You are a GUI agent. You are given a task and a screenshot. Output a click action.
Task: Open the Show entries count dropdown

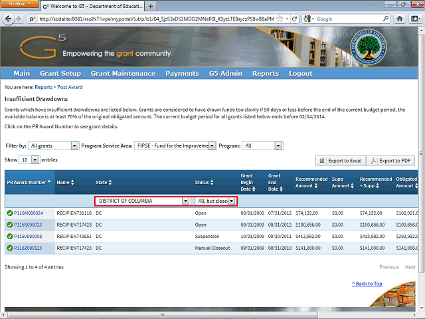[x=35, y=160]
